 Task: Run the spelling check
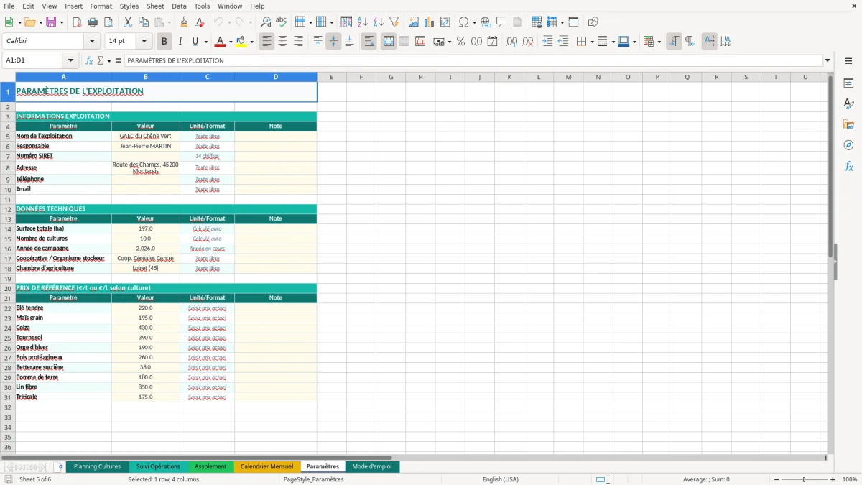click(282, 22)
